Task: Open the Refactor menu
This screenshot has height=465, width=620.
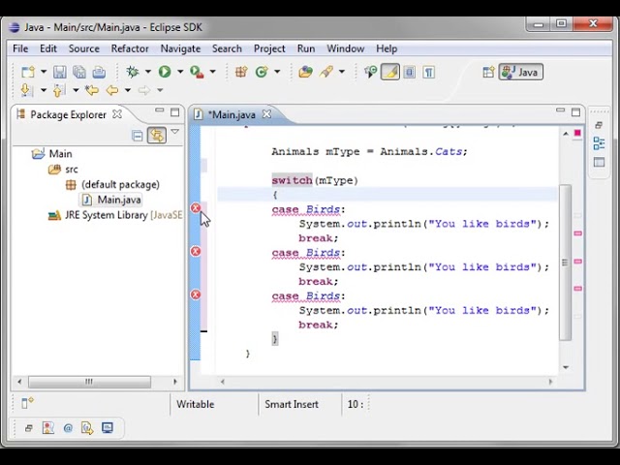Action: [x=130, y=48]
